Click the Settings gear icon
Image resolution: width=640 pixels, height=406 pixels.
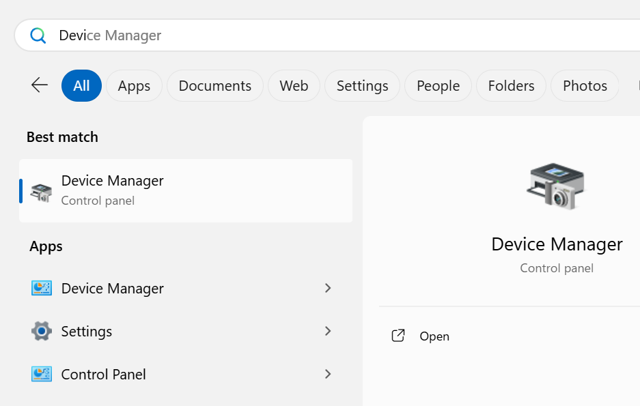[x=42, y=332]
